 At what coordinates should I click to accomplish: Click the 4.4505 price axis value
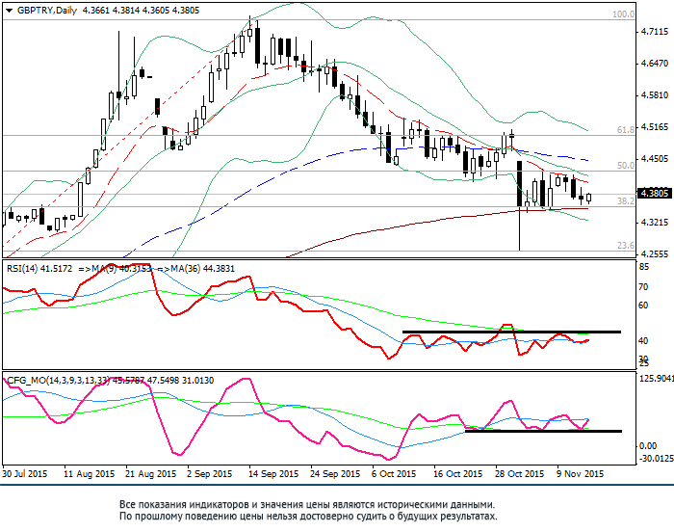tap(655, 159)
